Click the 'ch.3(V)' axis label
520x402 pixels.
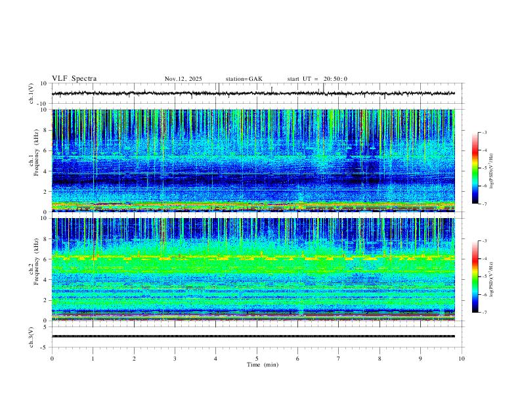(32, 337)
